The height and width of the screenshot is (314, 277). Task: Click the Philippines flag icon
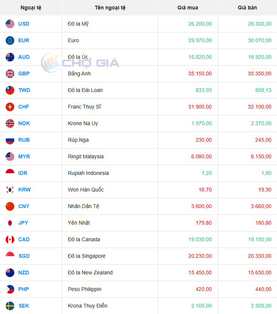click(10, 289)
